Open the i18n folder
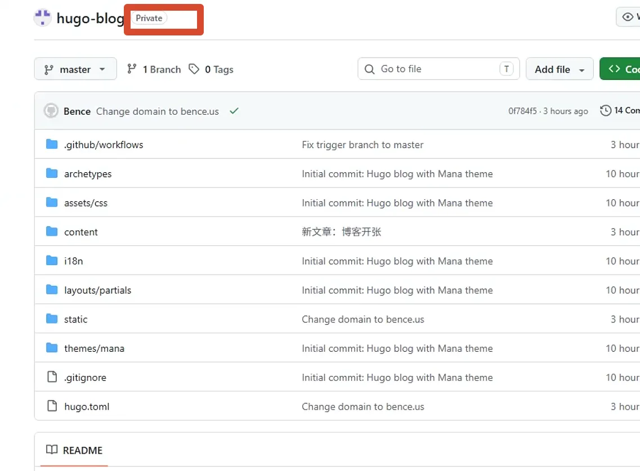Viewport: 640px width, 471px height. click(x=74, y=261)
